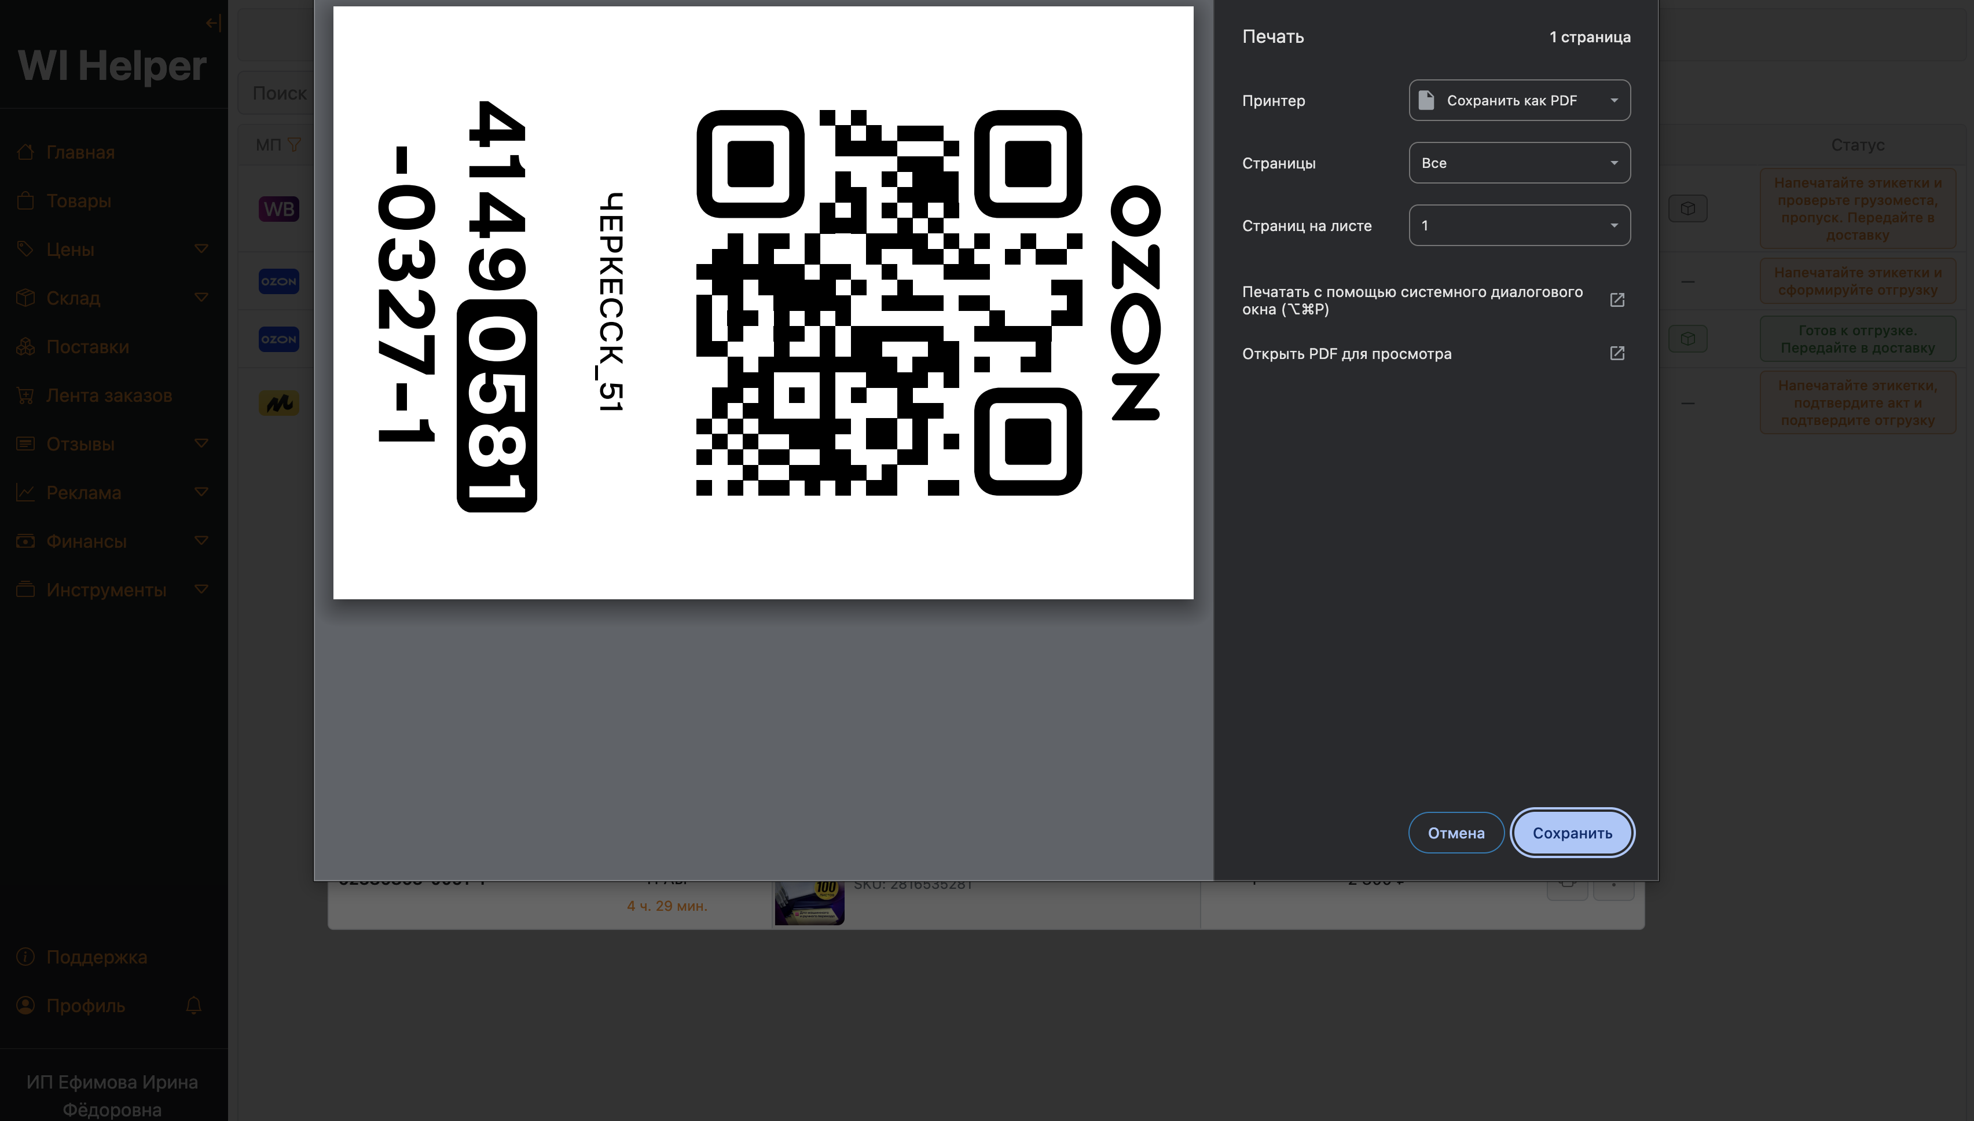
Task: Click the 'МП' column header label
Action: [269, 145]
